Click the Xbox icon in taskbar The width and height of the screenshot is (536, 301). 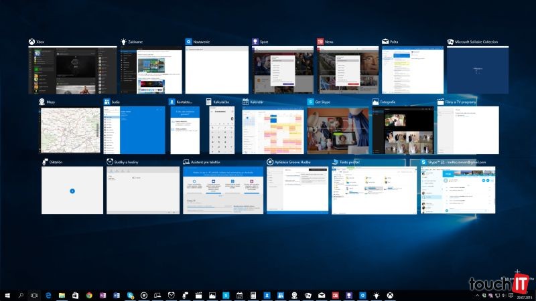point(391,295)
